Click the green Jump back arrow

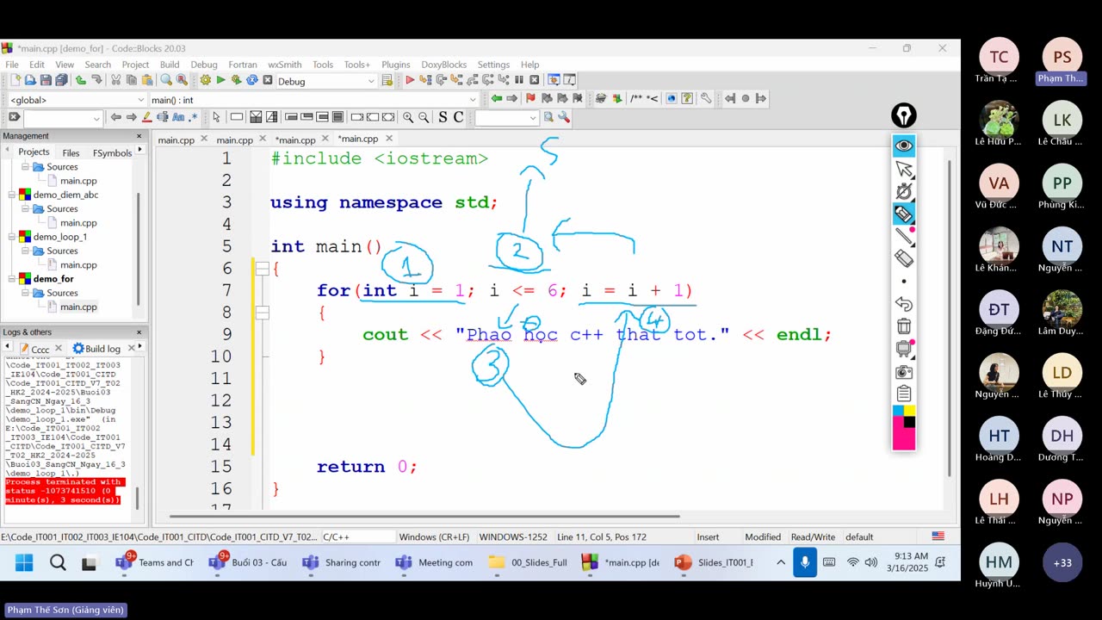[x=497, y=98]
